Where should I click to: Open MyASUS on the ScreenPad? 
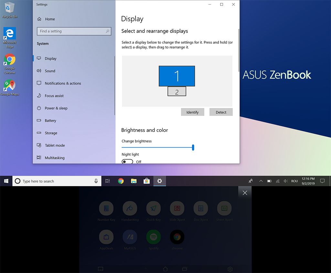tap(130, 240)
